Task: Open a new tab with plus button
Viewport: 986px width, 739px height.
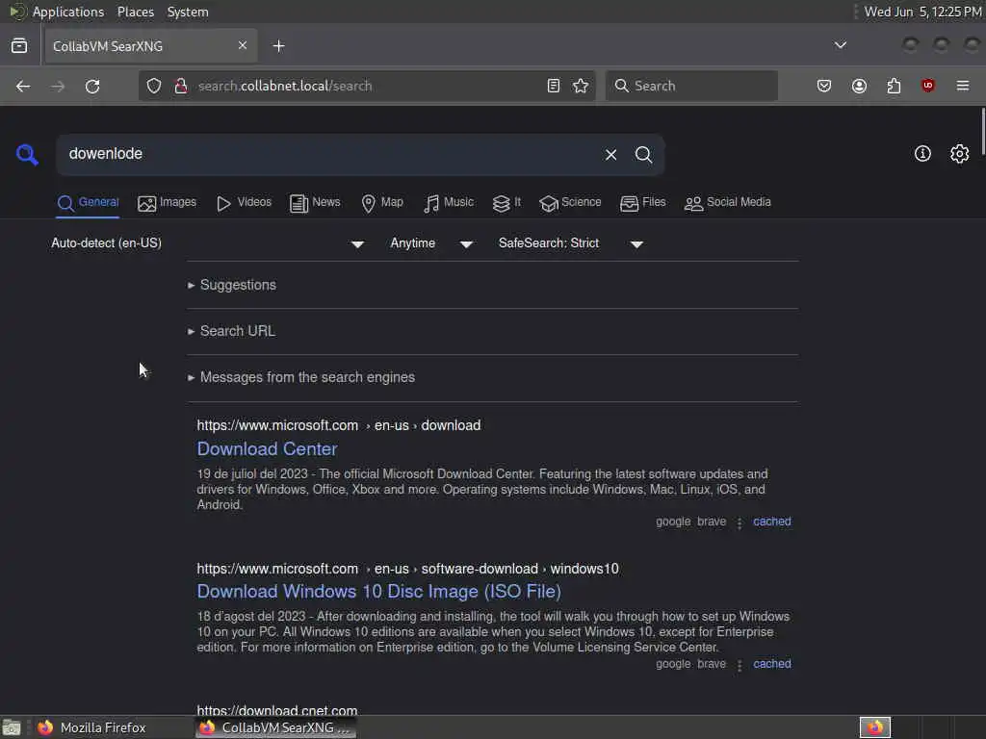Action: click(x=278, y=46)
